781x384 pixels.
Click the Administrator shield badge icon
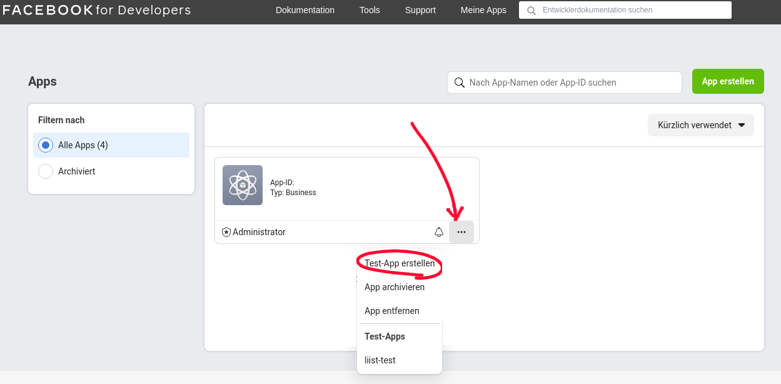pyautogui.click(x=226, y=232)
